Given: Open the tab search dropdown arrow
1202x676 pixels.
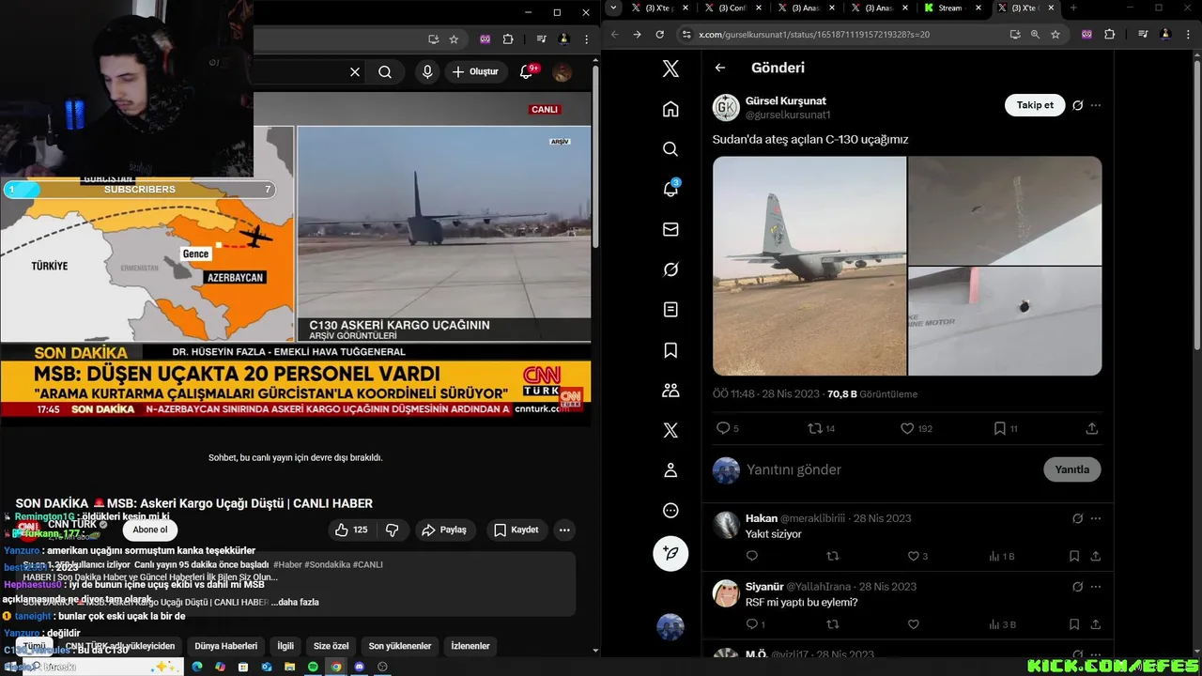Looking at the screenshot, I should coord(613,8).
